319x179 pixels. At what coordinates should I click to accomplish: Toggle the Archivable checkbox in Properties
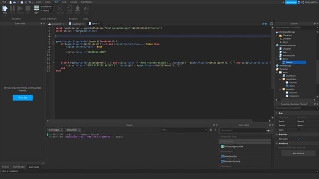pos(299,139)
